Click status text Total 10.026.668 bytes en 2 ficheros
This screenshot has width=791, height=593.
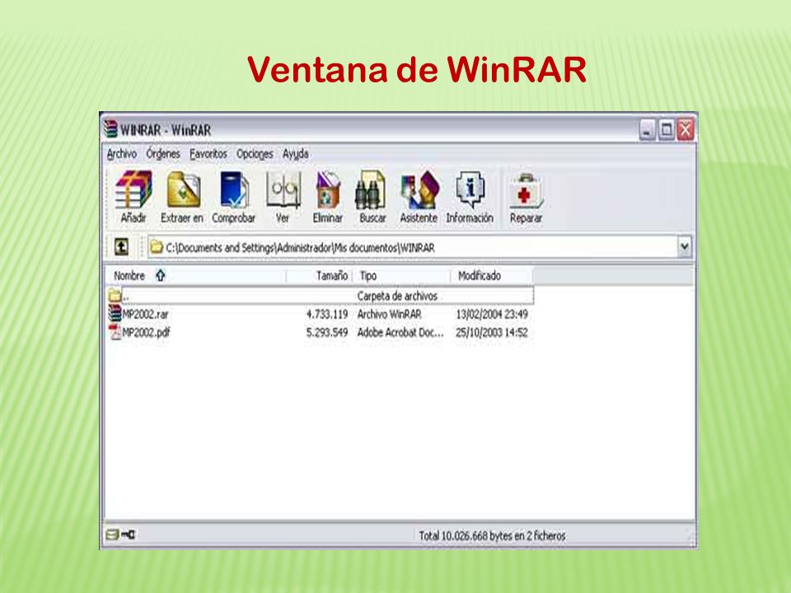point(492,535)
